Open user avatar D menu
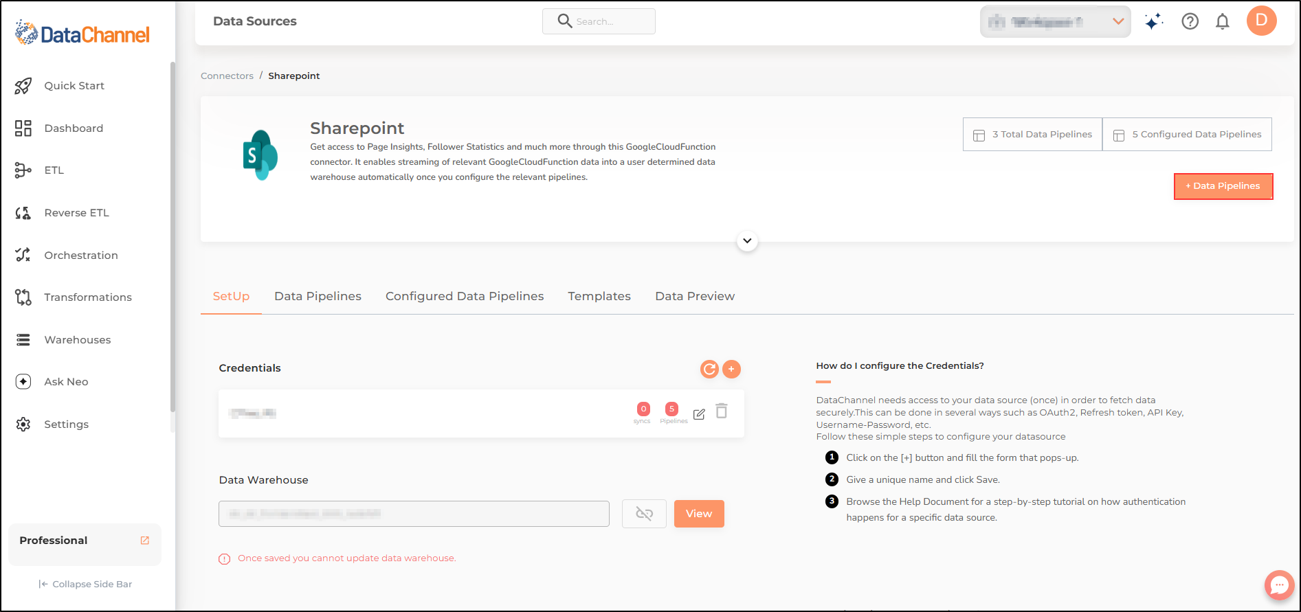This screenshot has width=1301, height=612. 1262,21
